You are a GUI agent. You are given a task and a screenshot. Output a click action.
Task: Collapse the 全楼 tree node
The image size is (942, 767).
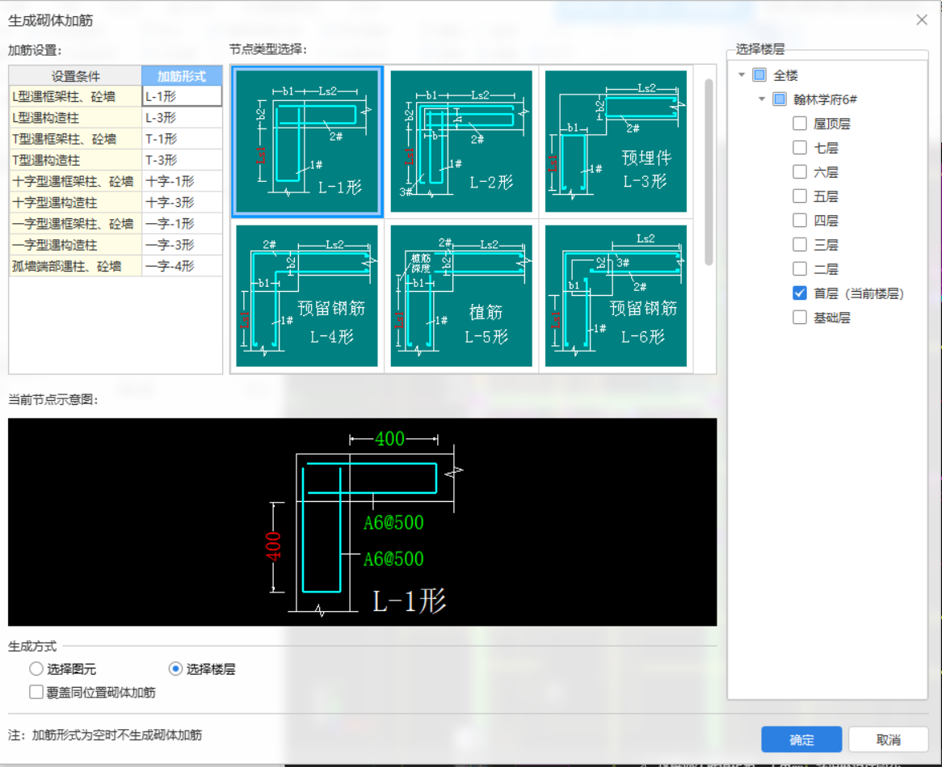[742, 75]
